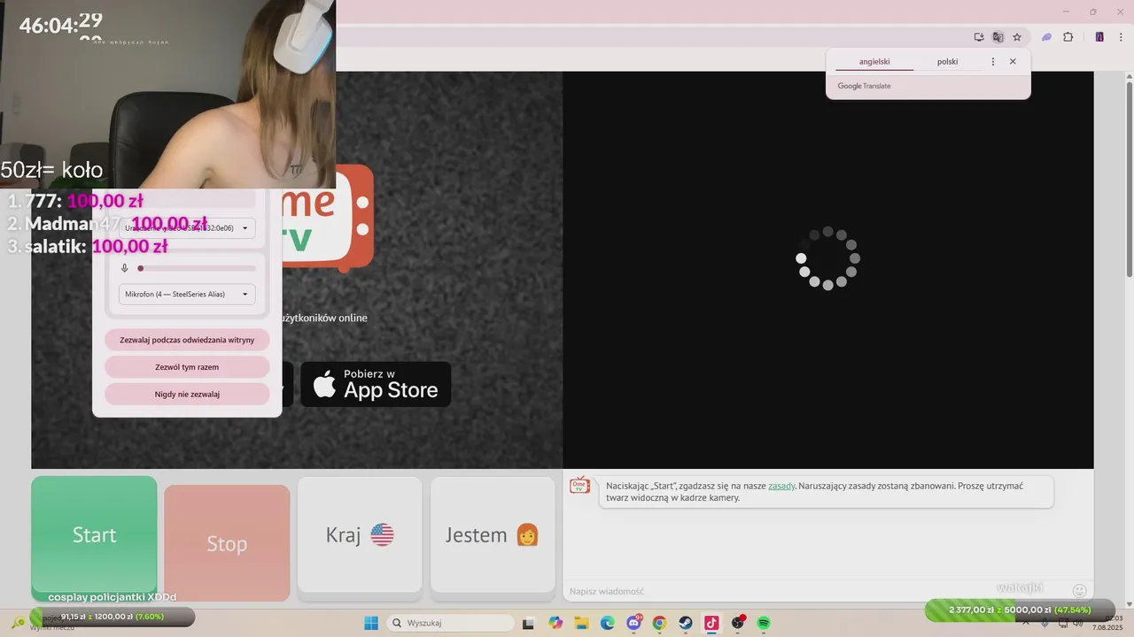Open OBS Studio from the taskbar
1134x637 pixels.
click(x=738, y=623)
